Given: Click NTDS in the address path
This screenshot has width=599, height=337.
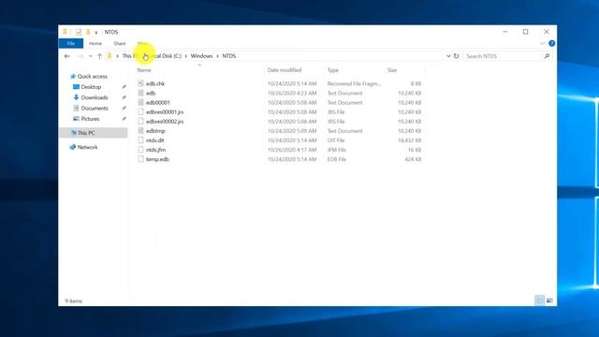Looking at the screenshot, I should (228, 56).
